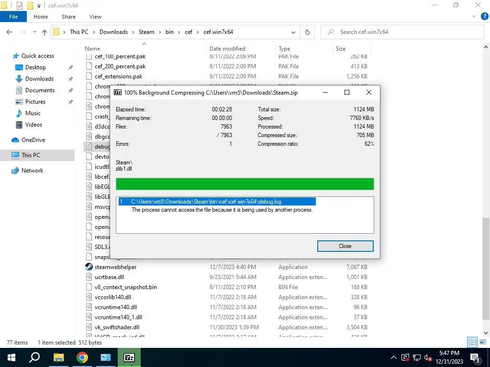
Task: Open recent locations dropdown arrow
Action: click(x=34, y=32)
